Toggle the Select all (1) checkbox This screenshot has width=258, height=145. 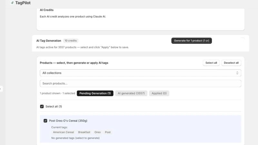(x=42, y=106)
